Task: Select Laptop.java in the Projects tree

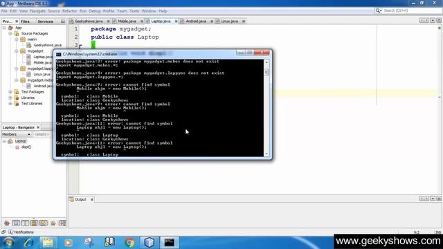Action: (43, 57)
